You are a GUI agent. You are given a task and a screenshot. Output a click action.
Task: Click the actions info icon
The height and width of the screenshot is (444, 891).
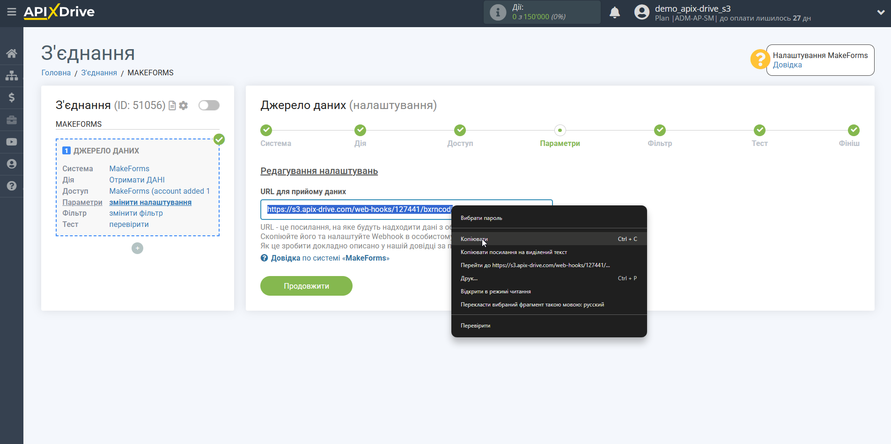point(498,12)
